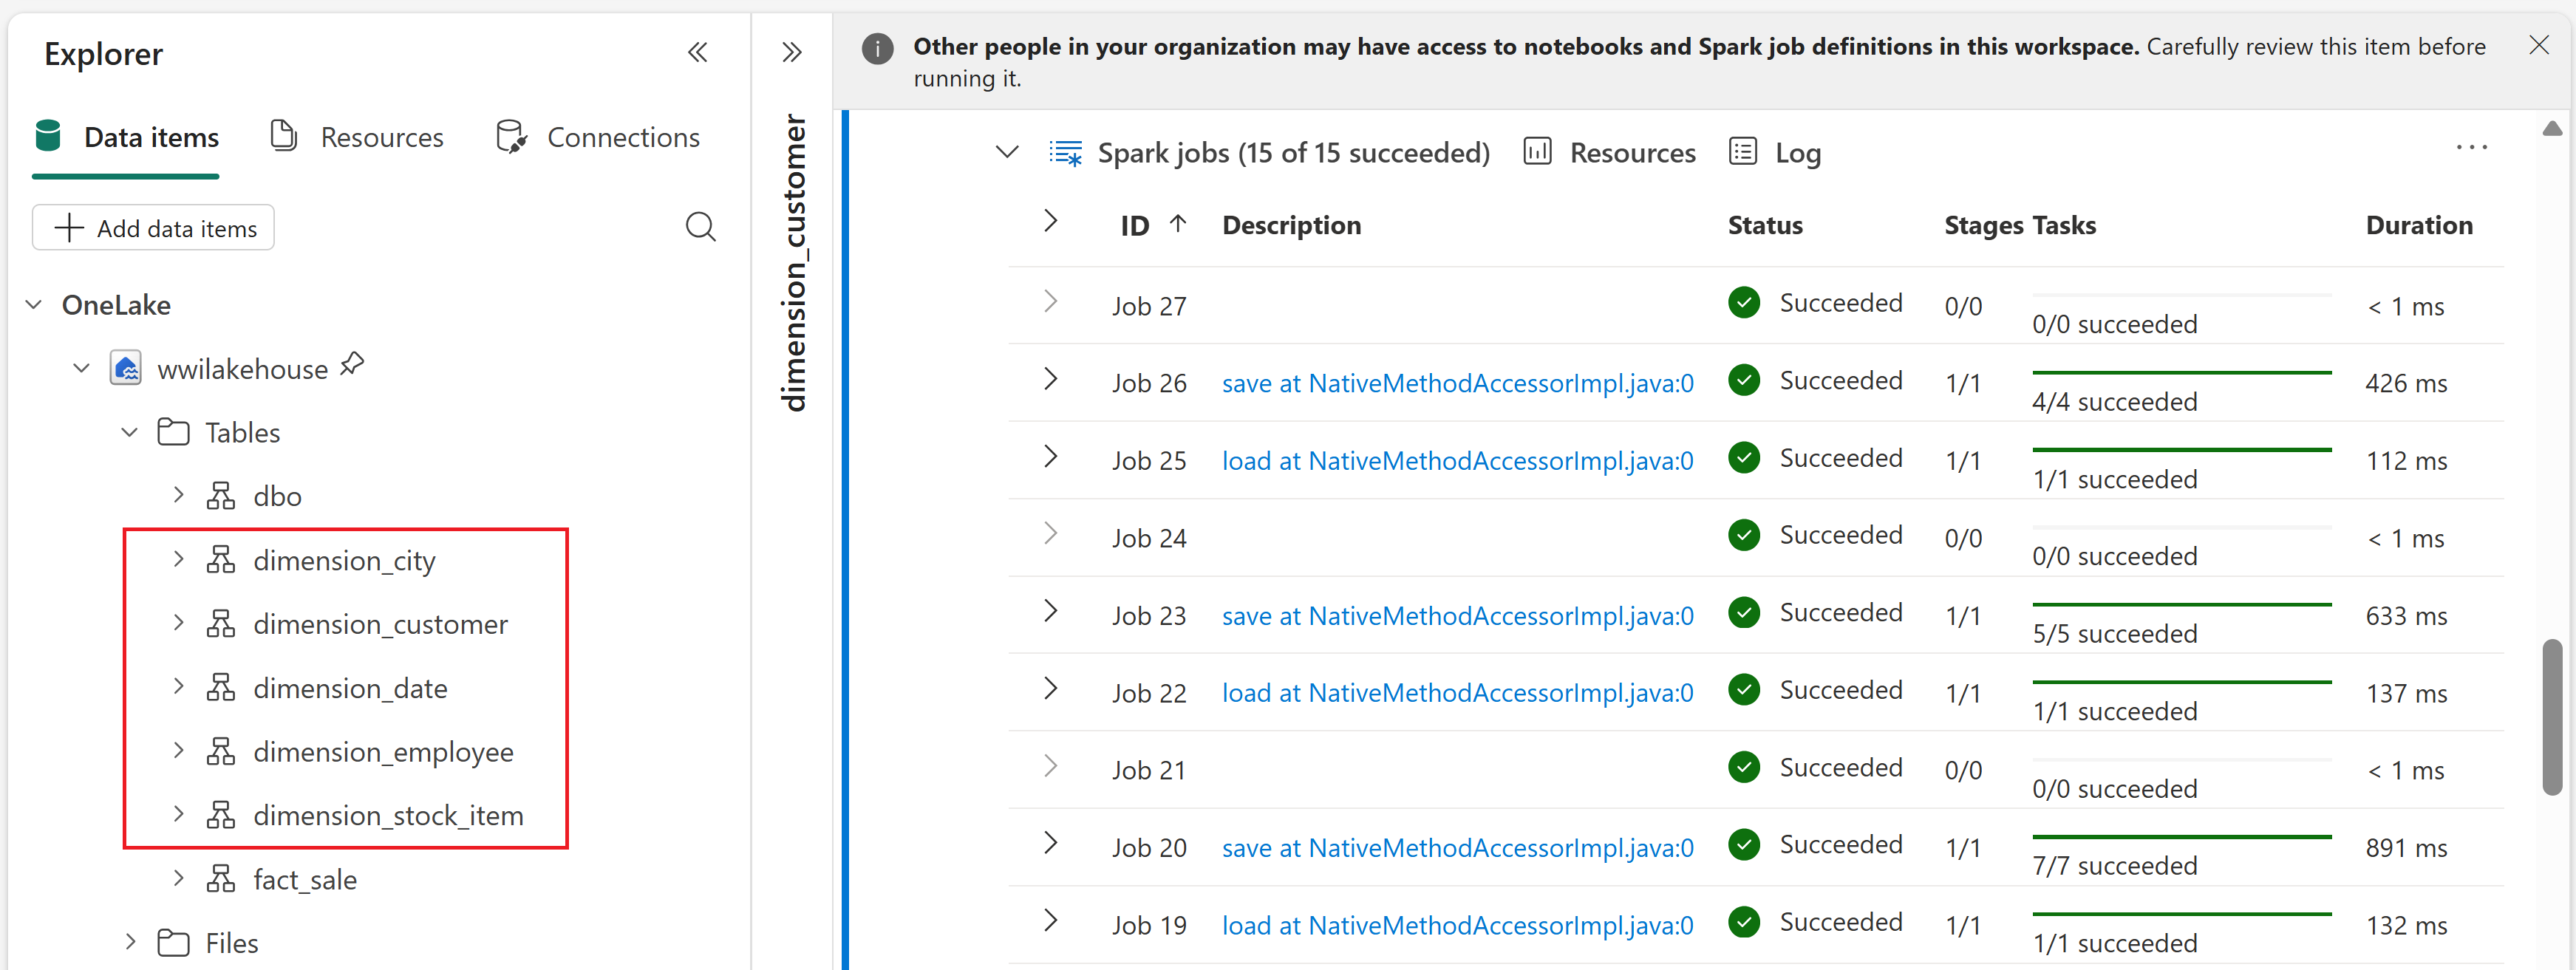Screen dimensions: 2576x970
Task: Collapse the OneLake tree node
Action: [34, 304]
